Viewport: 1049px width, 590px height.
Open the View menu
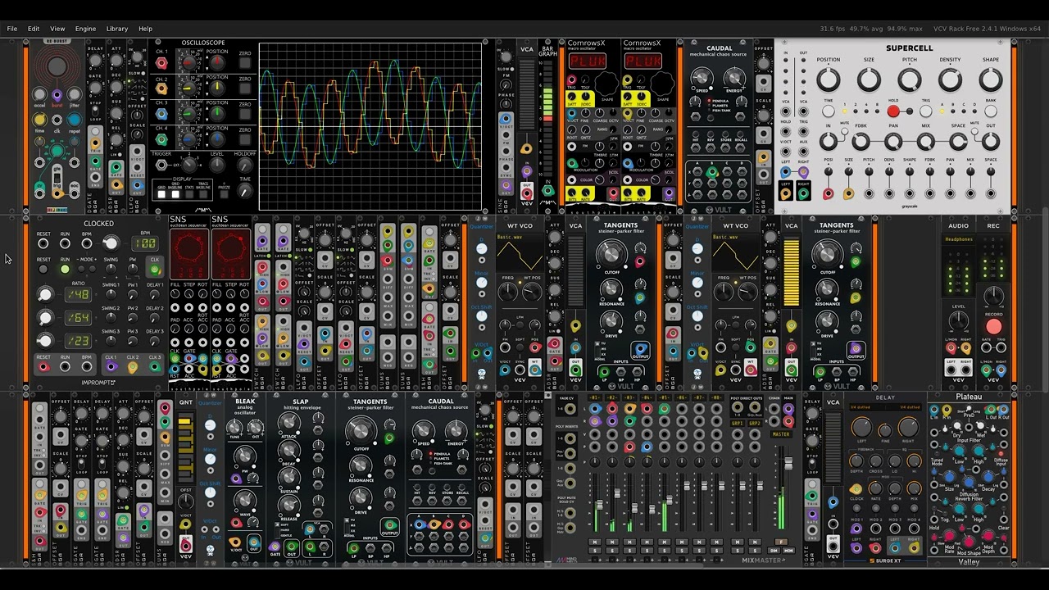[x=57, y=29]
